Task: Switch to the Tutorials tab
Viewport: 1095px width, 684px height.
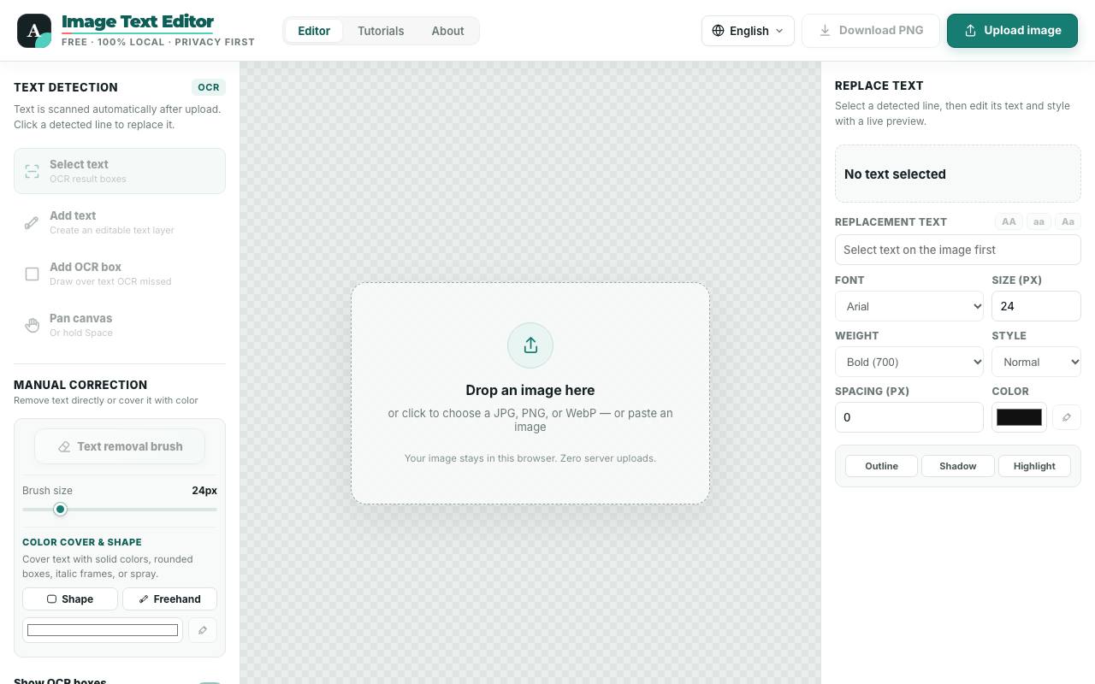Action: (x=381, y=31)
